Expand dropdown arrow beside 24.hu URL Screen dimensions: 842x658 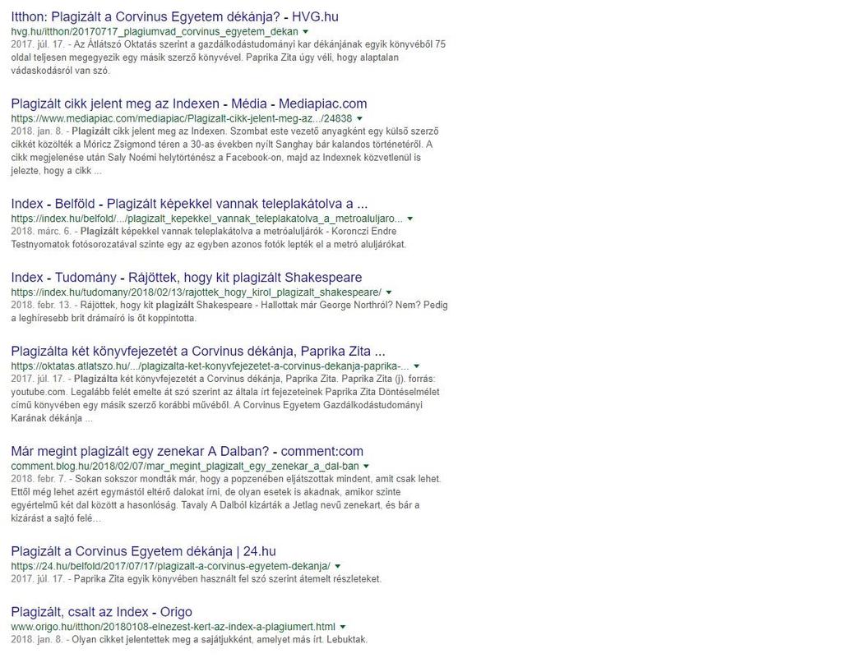click(338, 566)
